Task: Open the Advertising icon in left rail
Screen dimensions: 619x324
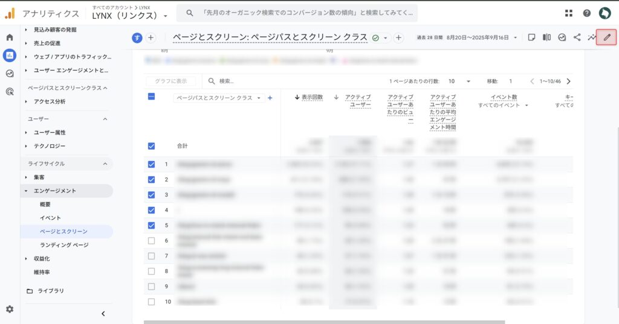Action: tap(10, 92)
